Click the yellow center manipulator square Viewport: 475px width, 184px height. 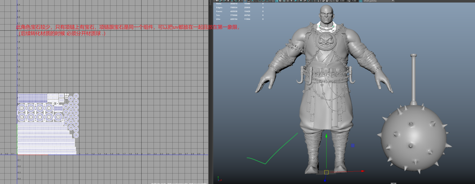[x=326, y=172]
